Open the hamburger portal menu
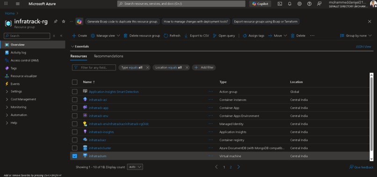377x177 pixels. pyautogui.click(x=18, y=4)
